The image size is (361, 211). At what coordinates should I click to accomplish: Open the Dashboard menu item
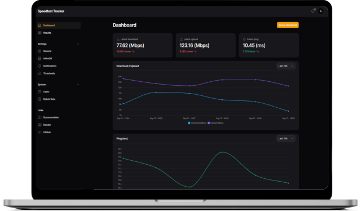pos(59,25)
